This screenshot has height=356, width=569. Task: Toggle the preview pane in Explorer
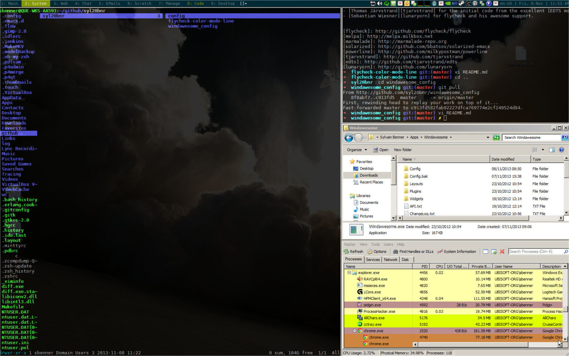point(552,150)
